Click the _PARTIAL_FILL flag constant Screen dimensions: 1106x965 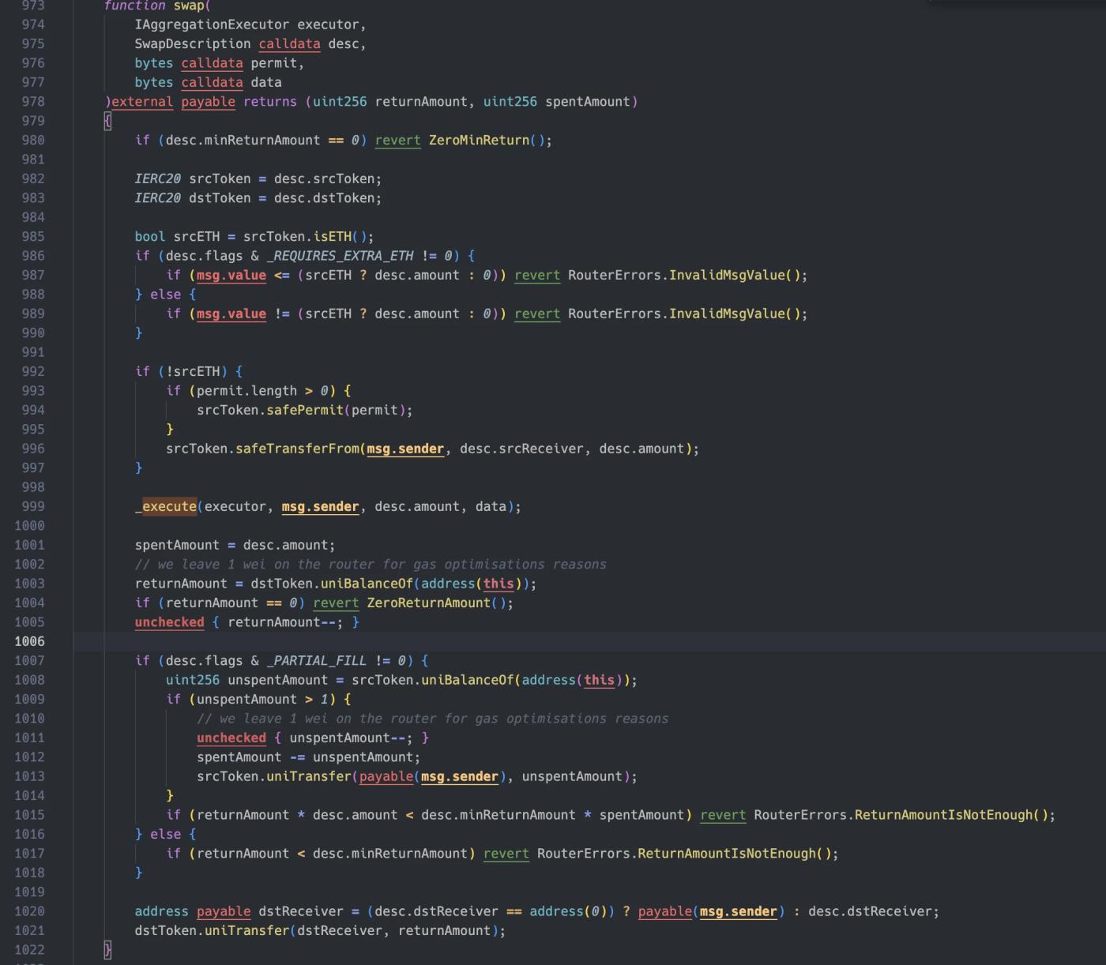pyautogui.click(x=316, y=660)
